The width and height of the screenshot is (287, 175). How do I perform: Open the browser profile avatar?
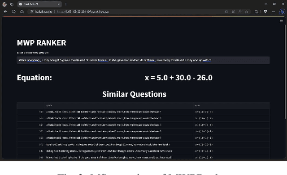tap(4, 4)
